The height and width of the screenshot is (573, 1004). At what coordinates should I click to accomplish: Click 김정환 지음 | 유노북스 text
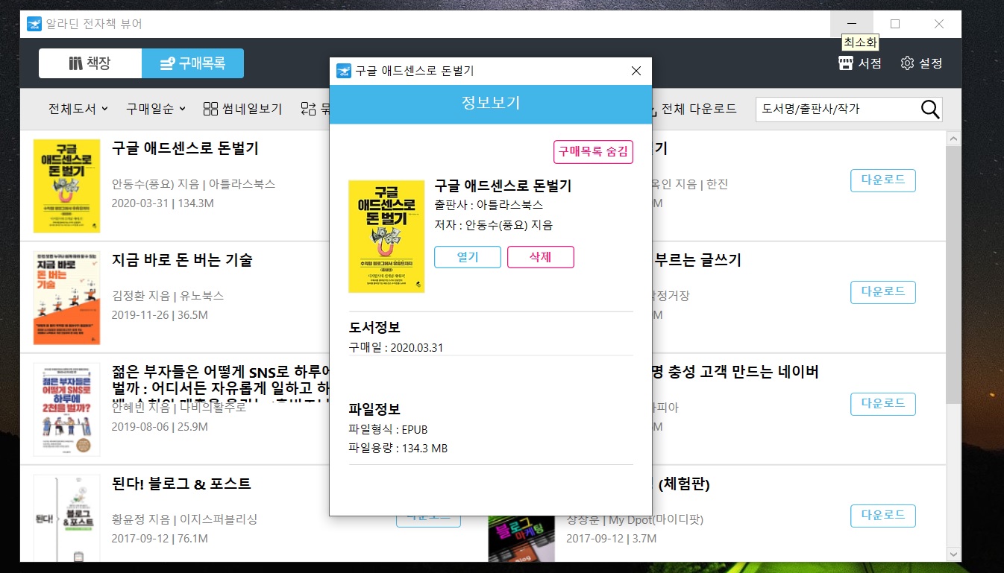(168, 295)
